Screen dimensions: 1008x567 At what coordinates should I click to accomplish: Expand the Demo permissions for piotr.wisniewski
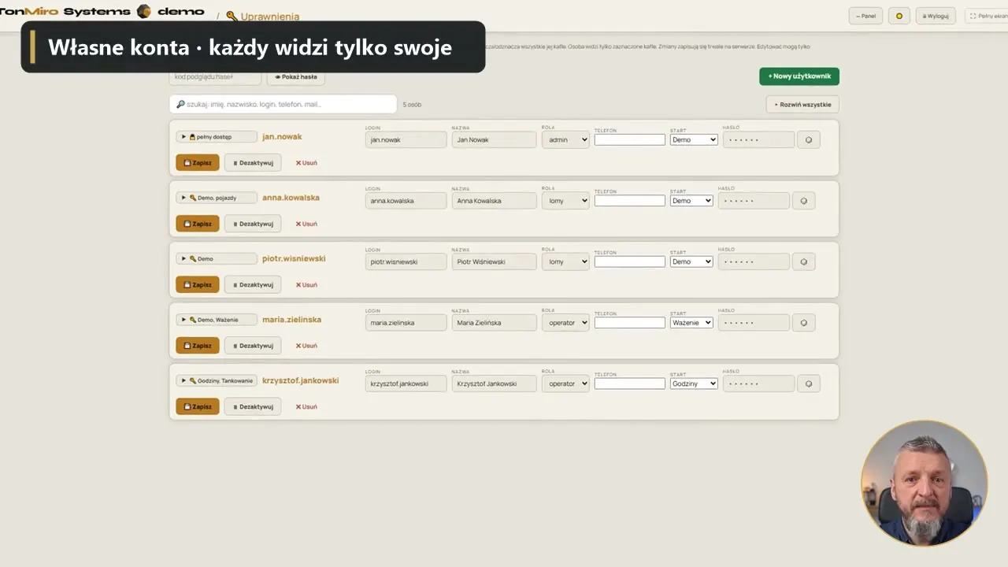[x=217, y=258]
